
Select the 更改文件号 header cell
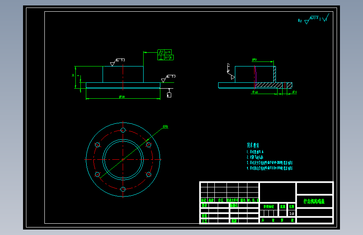tap(232, 200)
